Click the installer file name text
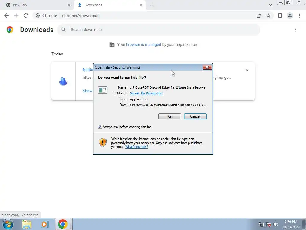The image size is (306, 230). click(x=167, y=87)
